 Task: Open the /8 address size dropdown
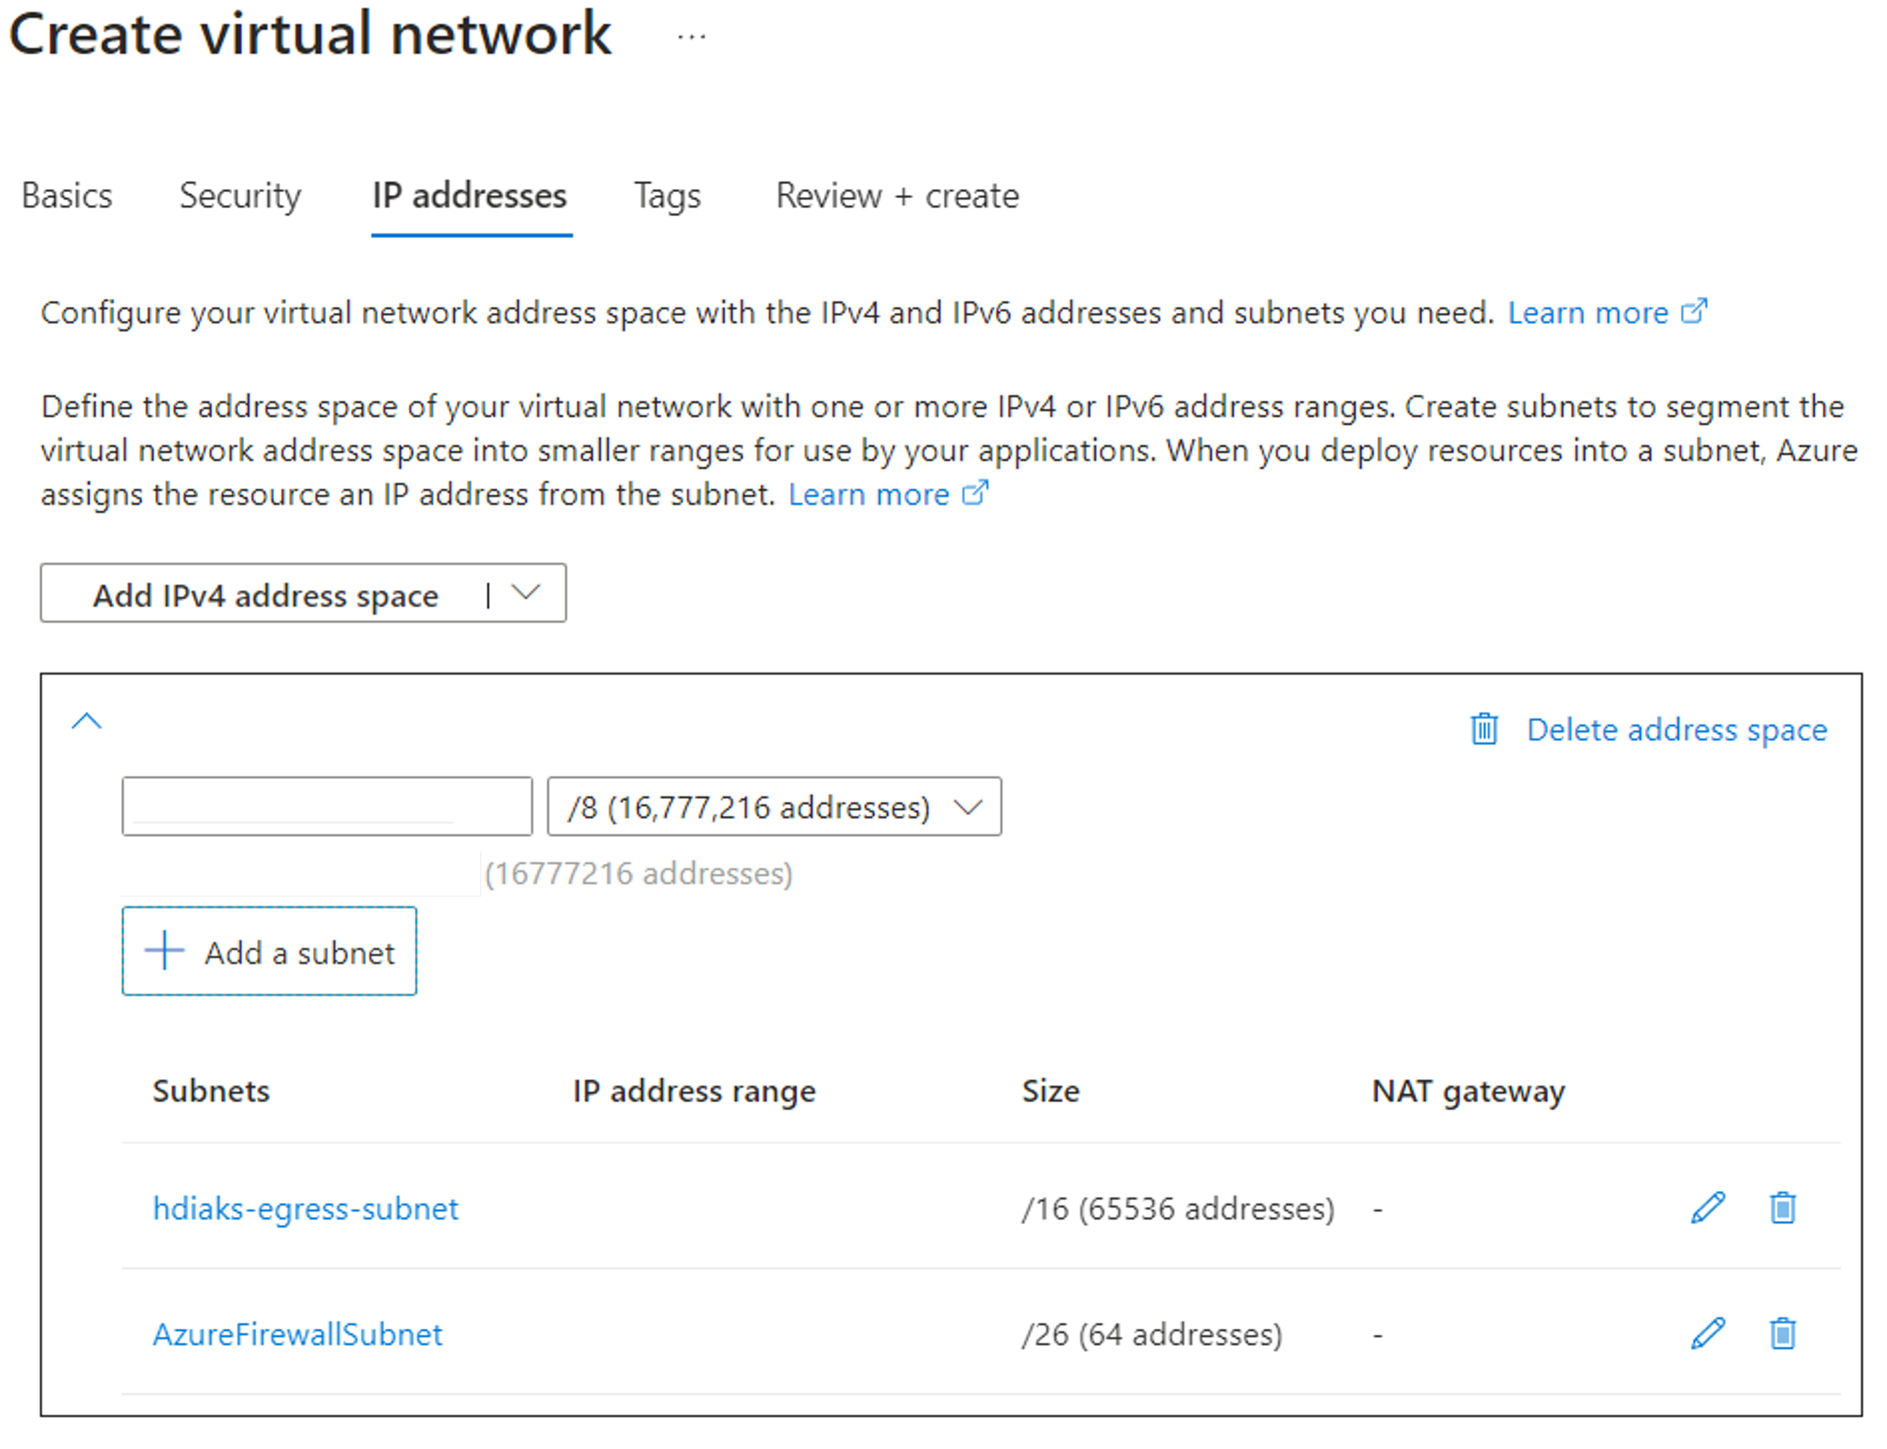pyautogui.click(x=774, y=806)
